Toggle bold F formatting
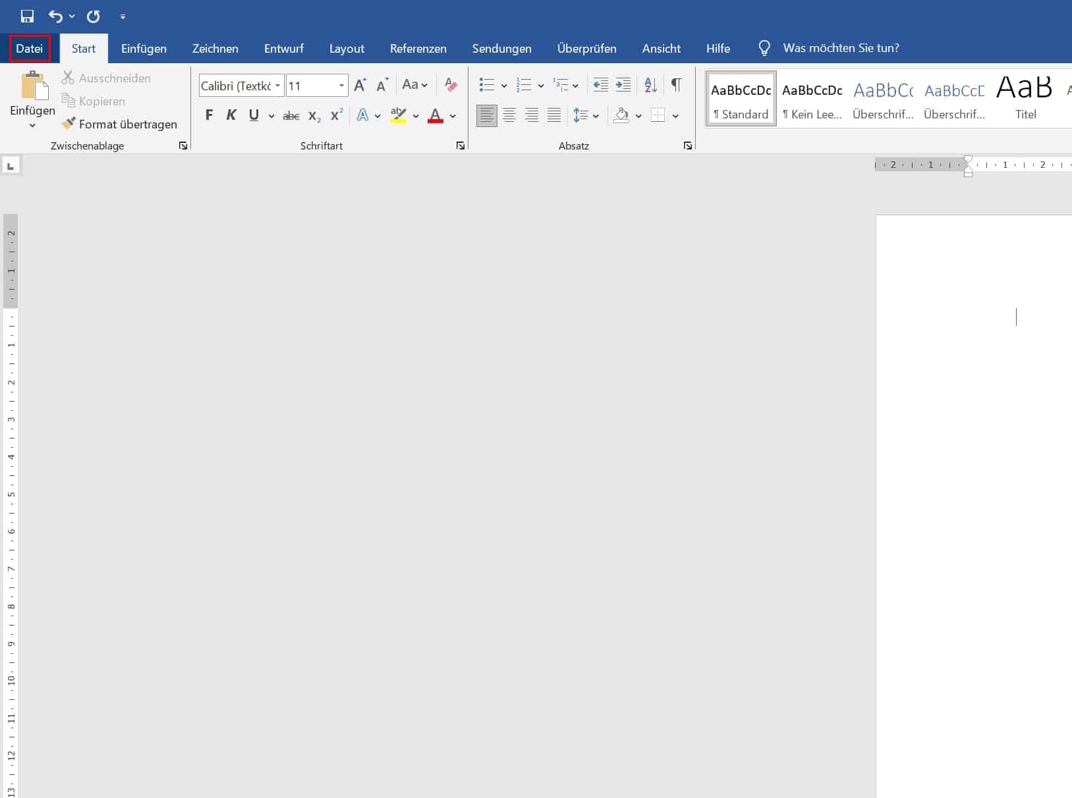 pyautogui.click(x=209, y=115)
